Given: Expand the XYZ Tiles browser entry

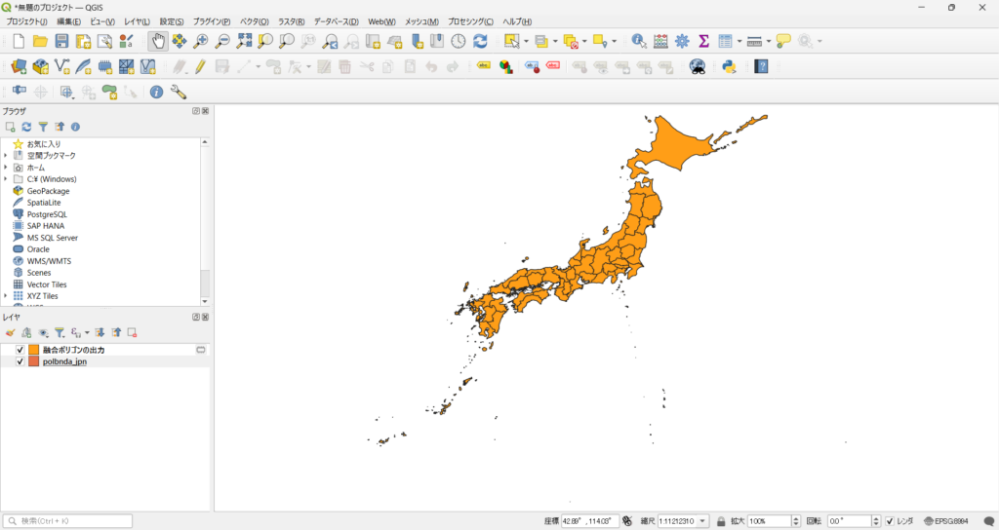Looking at the screenshot, I should (6, 296).
